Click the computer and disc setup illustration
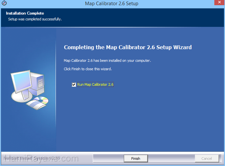225x166 pixels. point(29,90)
